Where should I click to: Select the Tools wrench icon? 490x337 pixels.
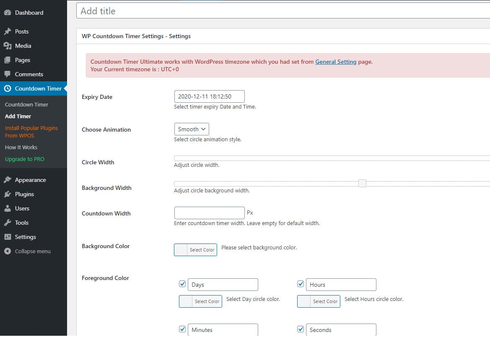8,223
